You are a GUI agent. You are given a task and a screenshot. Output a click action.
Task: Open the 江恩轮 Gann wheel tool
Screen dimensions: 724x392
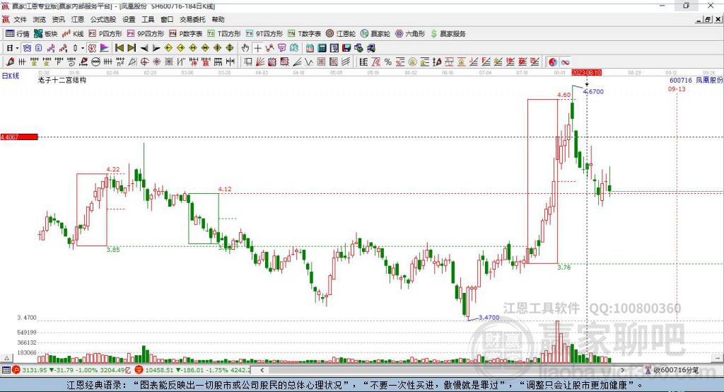pyautogui.click(x=341, y=33)
